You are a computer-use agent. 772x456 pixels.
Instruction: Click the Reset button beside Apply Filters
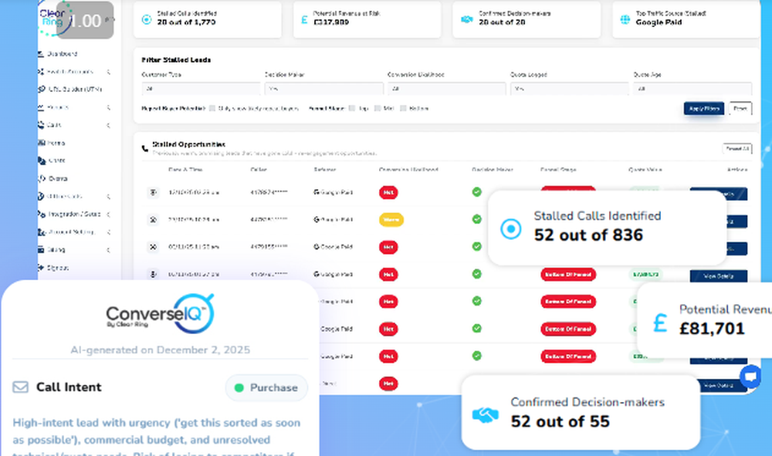[740, 109]
